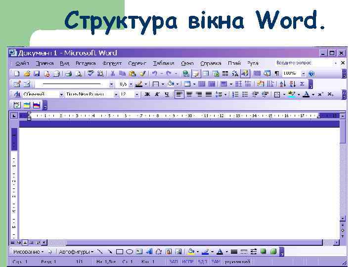Click the Ukrainian flag language icon
This screenshot has height=267, width=356.
pos(27,105)
